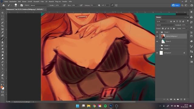Select the Move tool
Screen dimensions: 194x109
[2, 13]
